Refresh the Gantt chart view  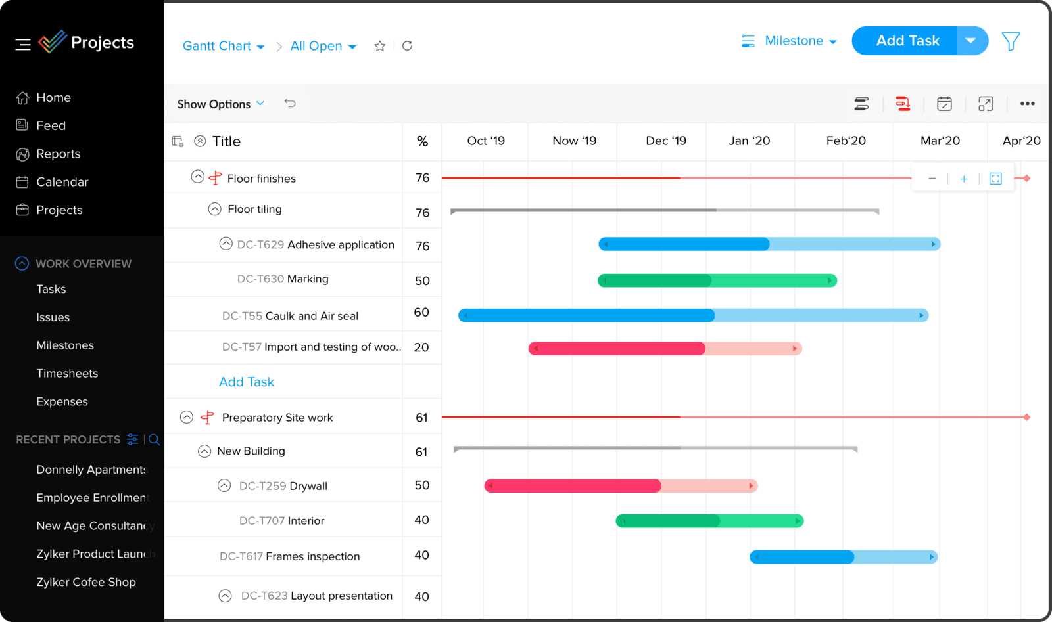tap(408, 46)
